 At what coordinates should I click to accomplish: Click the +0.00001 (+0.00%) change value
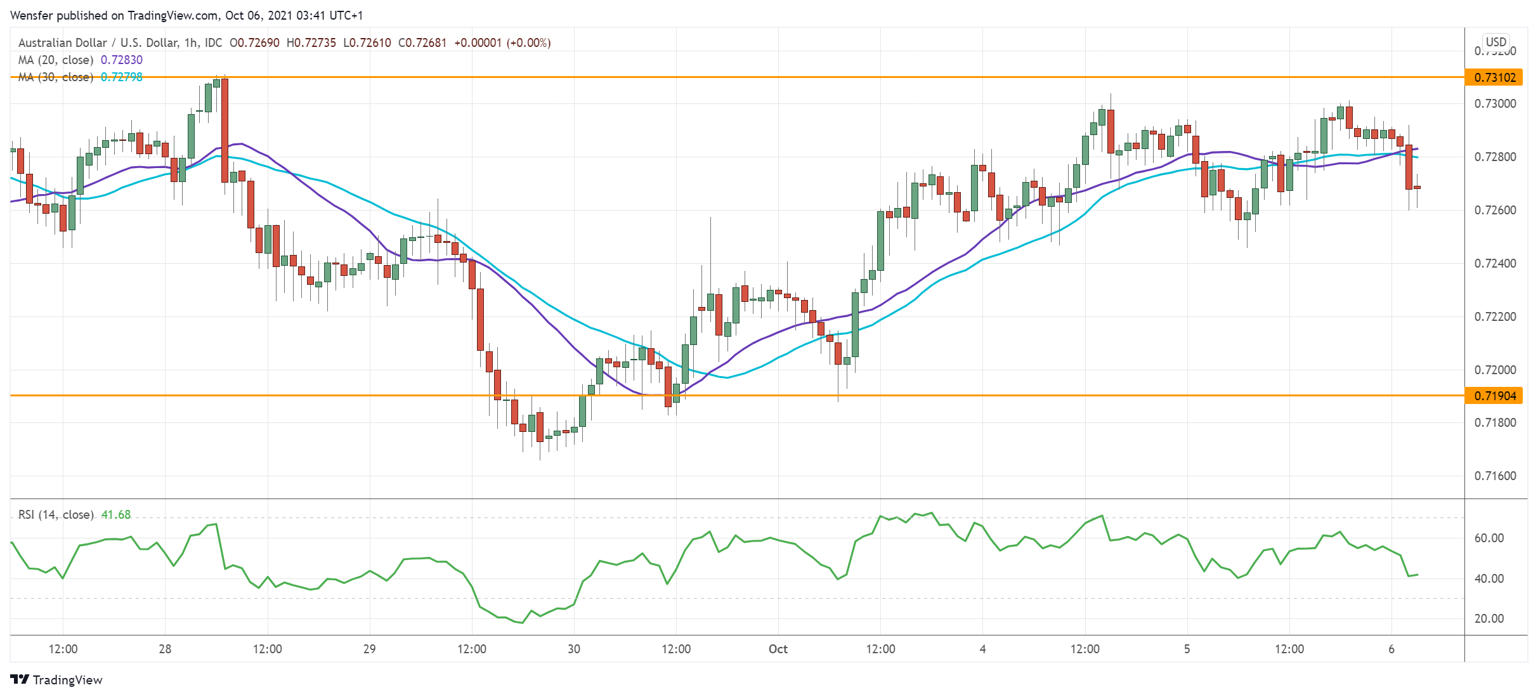tap(502, 42)
